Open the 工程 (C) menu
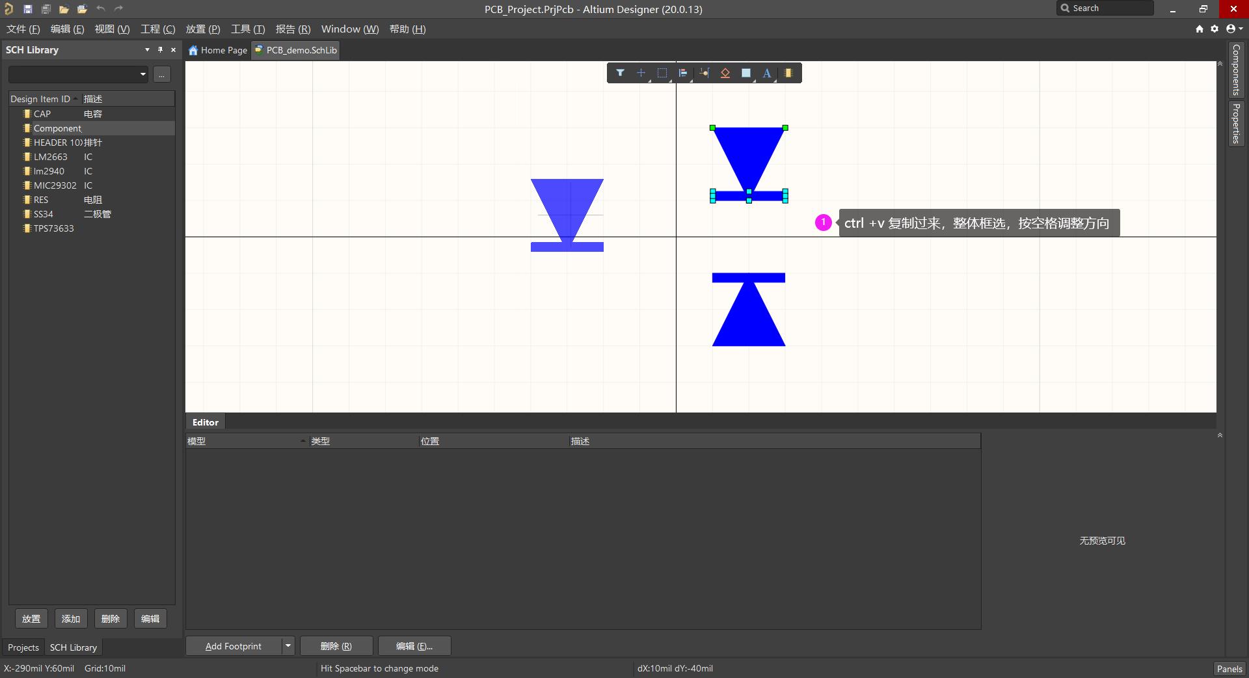This screenshot has width=1249, height=678. coord(158,29)
